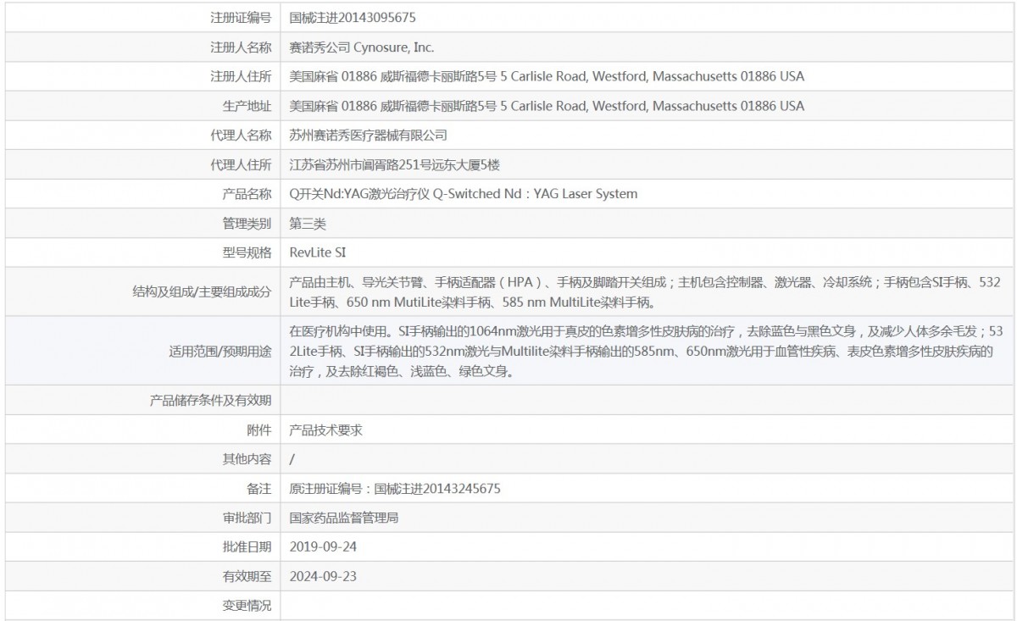Click agent name 苏州赛诺秀医疗器械有限公司

click(x=369, y=135)
